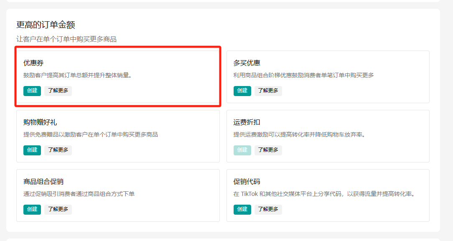Select the 商品组合促销 card title
Screen dimensions: 453x241
click(43, 182)
